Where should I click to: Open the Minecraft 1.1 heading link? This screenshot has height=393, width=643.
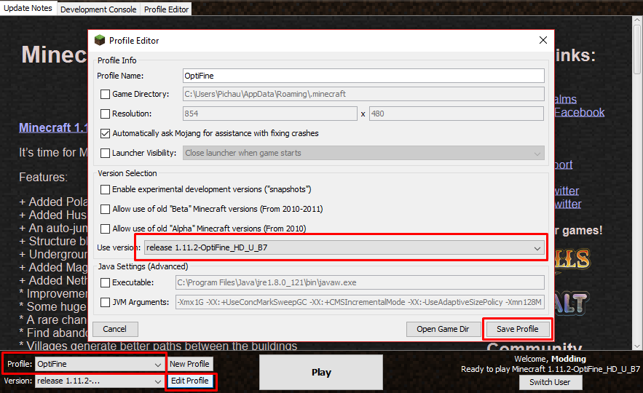tap(53, 127)
